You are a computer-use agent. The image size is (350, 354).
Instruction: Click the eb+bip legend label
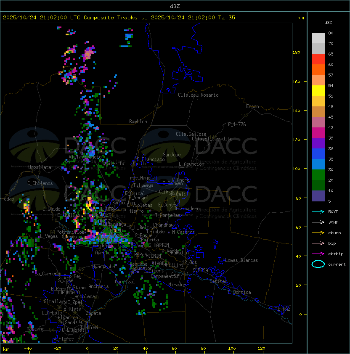tap(336, 254)
